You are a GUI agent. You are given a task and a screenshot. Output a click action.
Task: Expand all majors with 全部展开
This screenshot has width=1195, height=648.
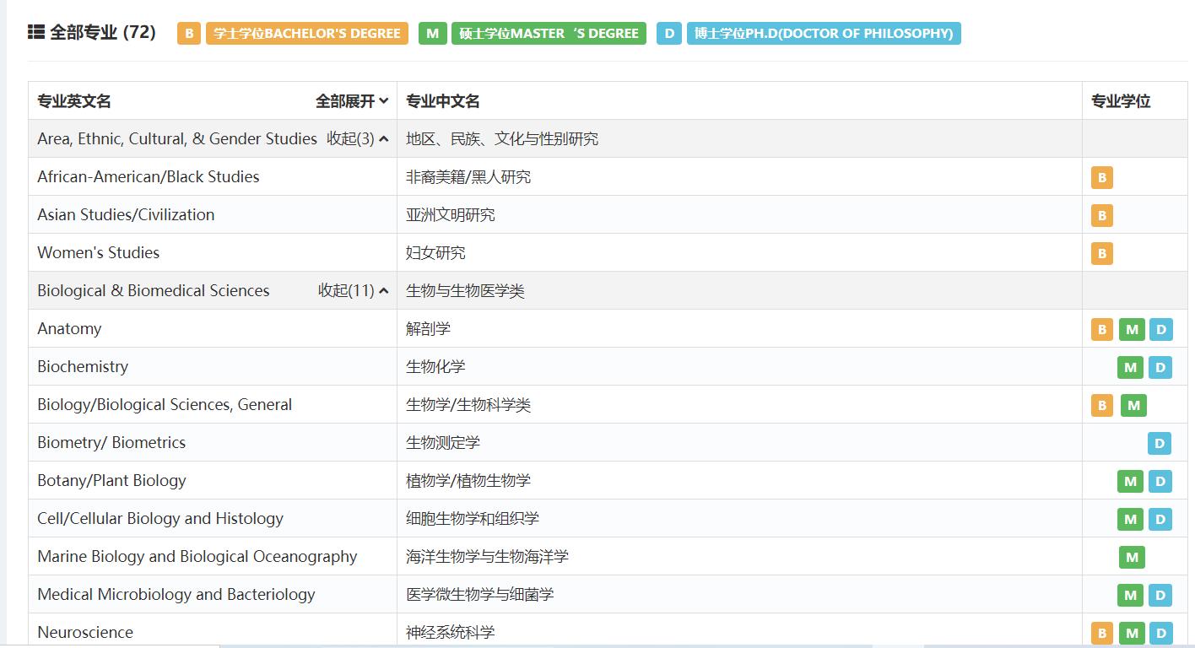[x=352, y=101]
